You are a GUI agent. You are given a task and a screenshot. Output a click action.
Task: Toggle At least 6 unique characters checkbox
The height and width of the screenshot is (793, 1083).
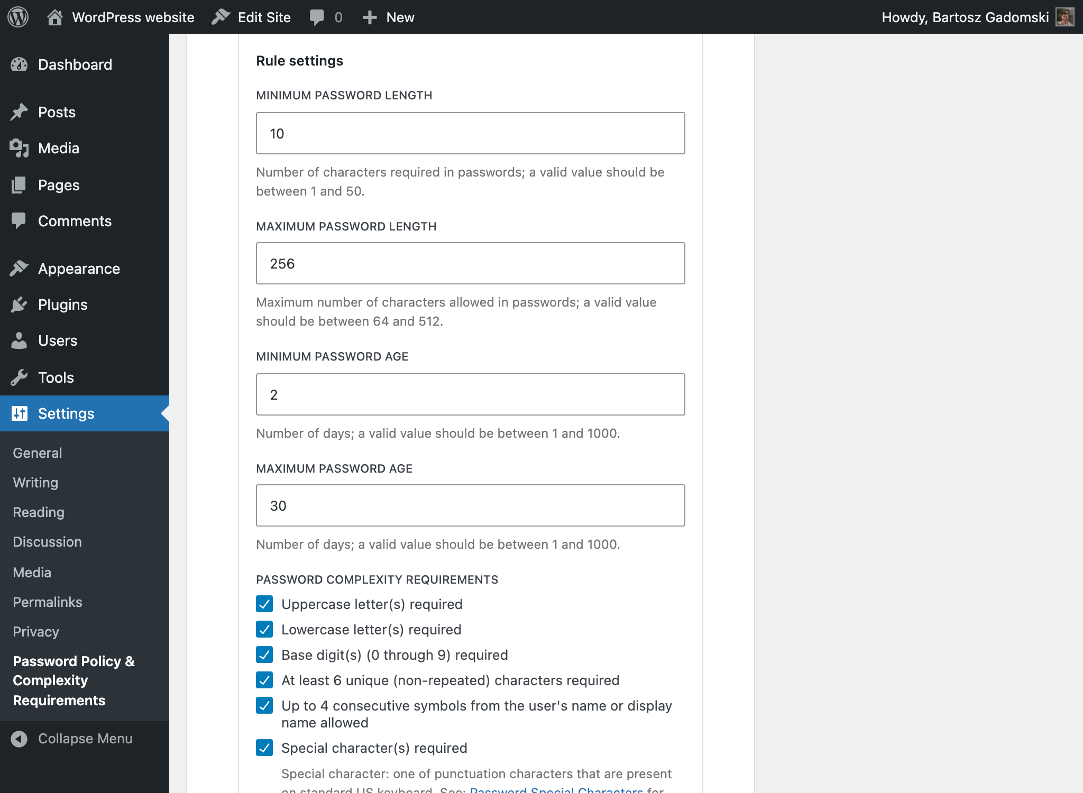264,680
